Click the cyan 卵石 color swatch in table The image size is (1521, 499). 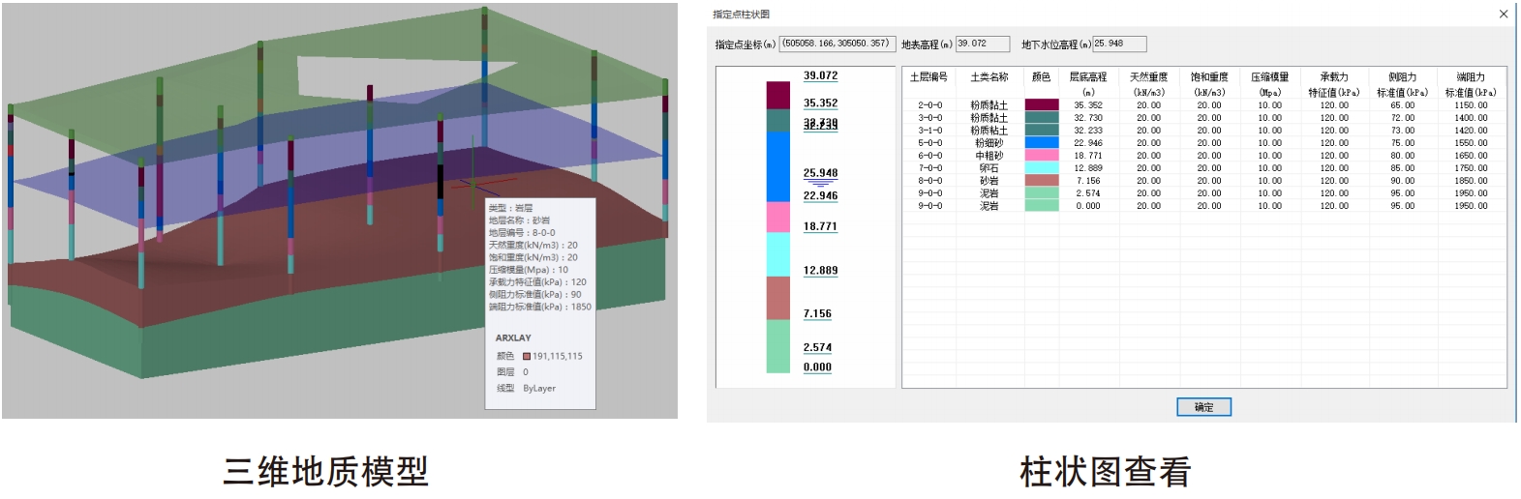coord(1042,167)
